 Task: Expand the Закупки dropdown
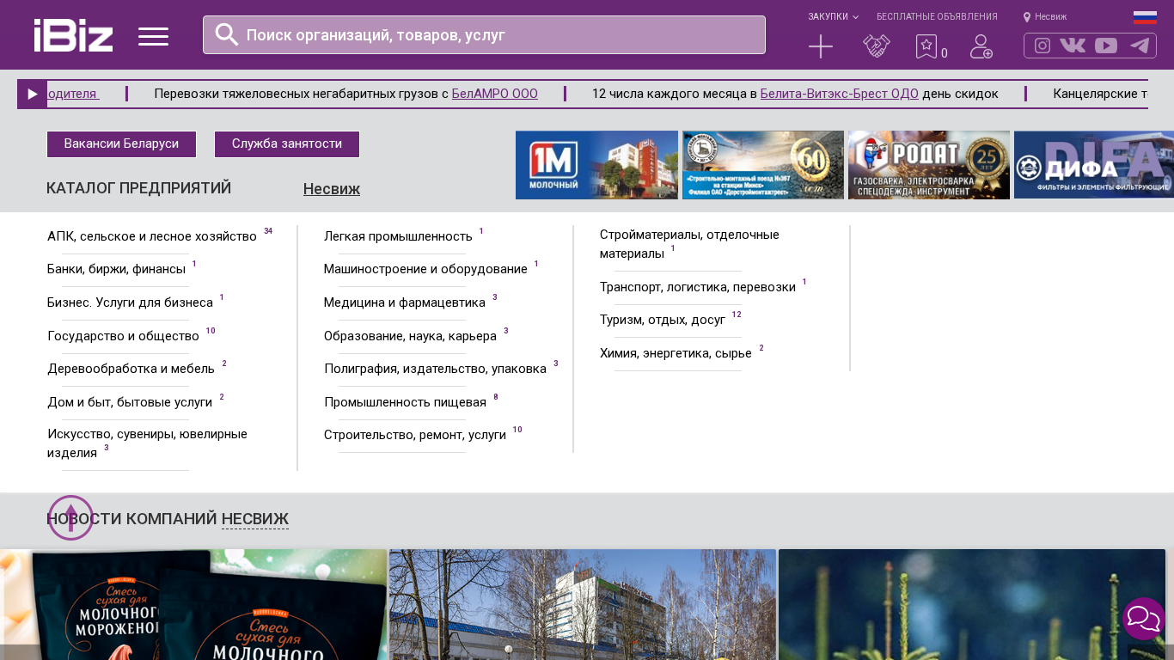tap(832, 16)
